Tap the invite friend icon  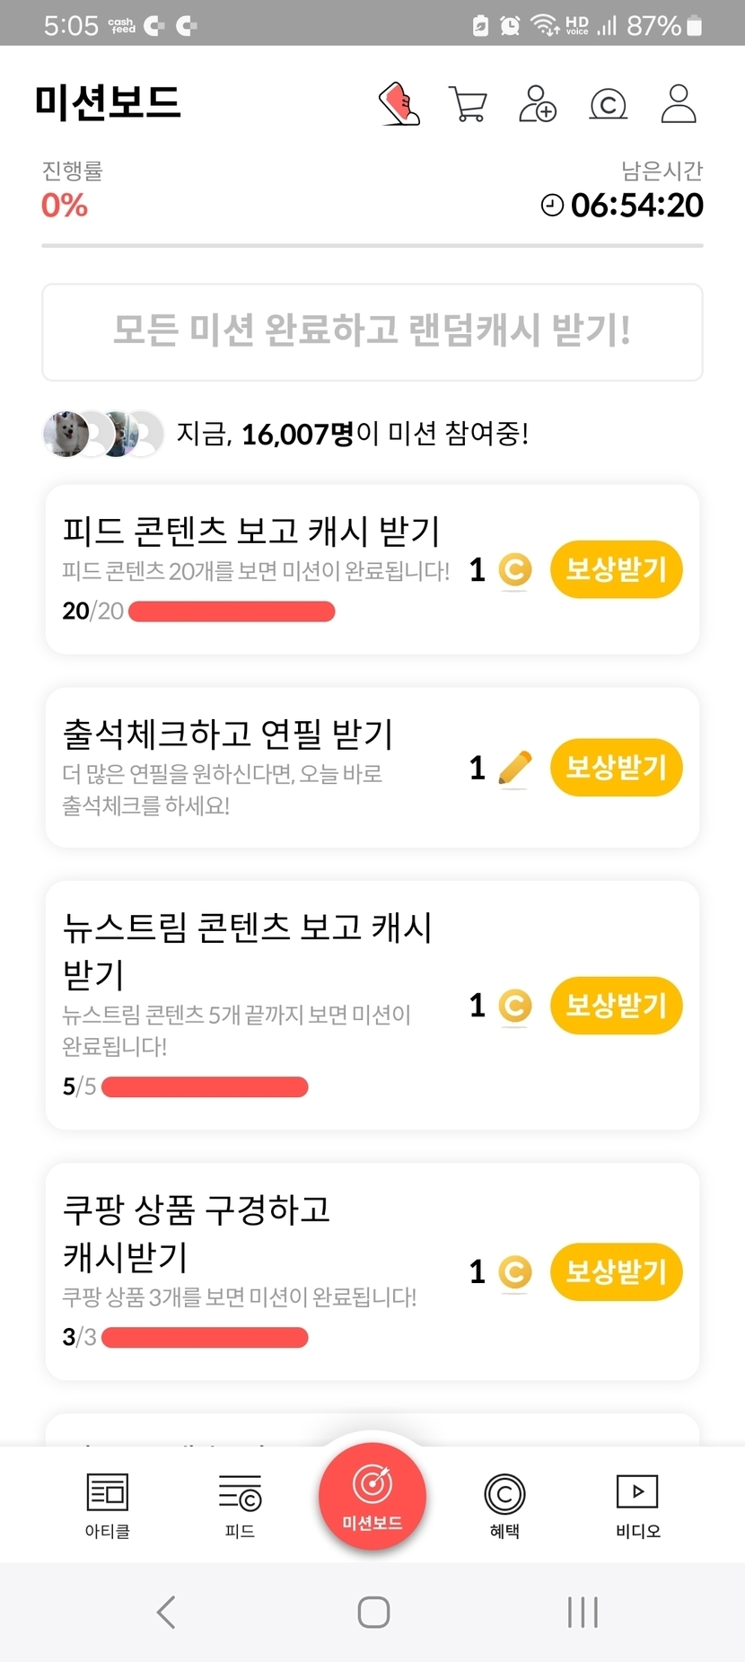tap(538, 104)
